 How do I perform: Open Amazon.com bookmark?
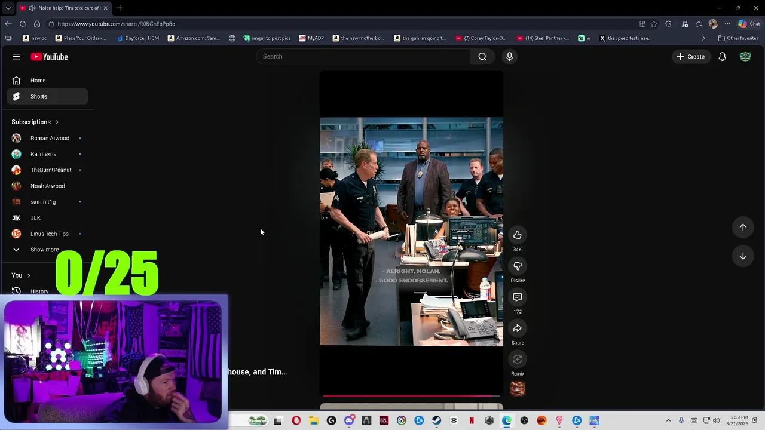click(194, 38)
